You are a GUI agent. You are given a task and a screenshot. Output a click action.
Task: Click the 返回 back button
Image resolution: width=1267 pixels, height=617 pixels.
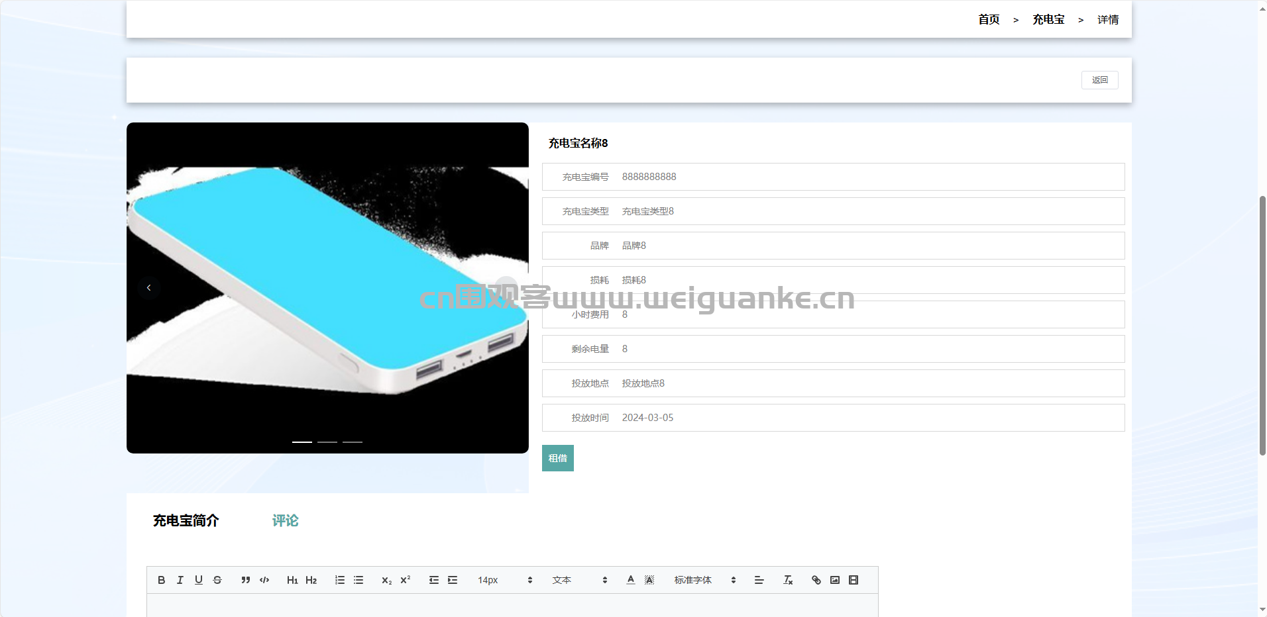(1099, 80)
